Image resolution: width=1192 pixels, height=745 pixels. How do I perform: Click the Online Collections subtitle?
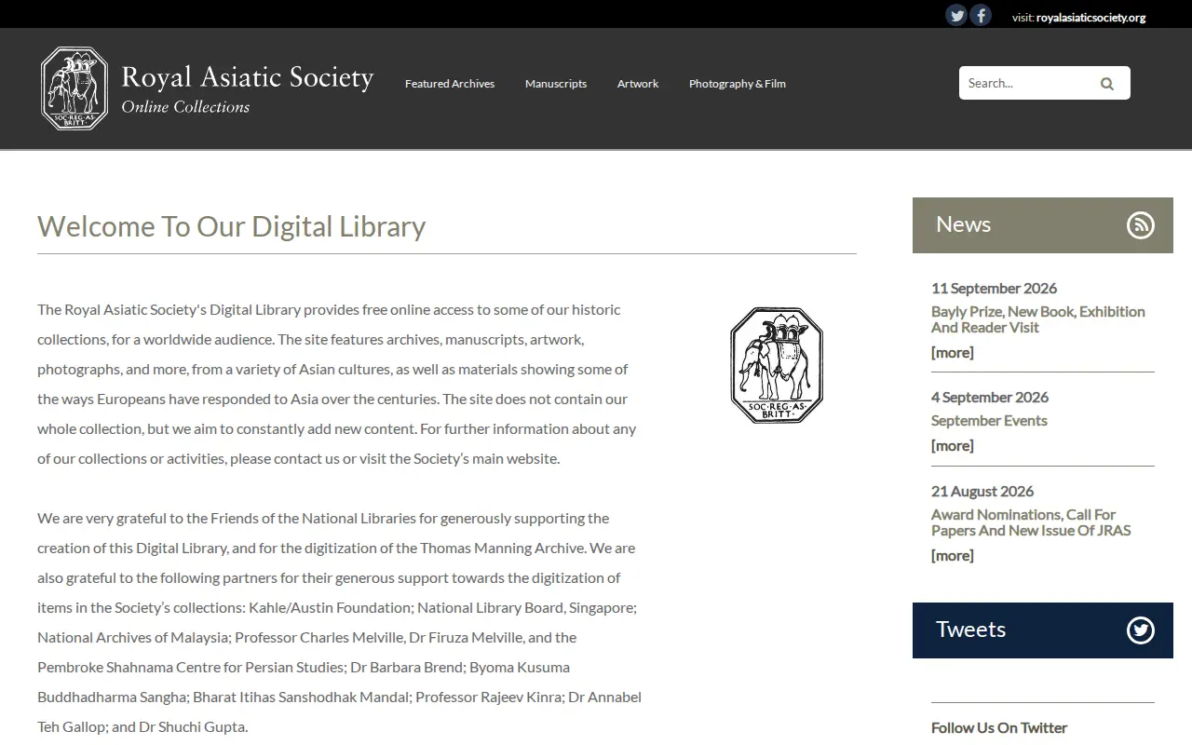pos(185,107)
